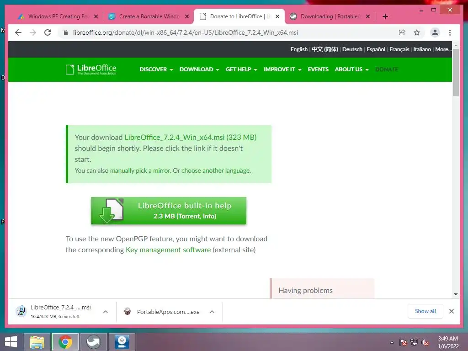The height and width of the screenshot is (351, 468).
Task: Click the PortableApps.com exe download item
Action: tap(163, 312)
